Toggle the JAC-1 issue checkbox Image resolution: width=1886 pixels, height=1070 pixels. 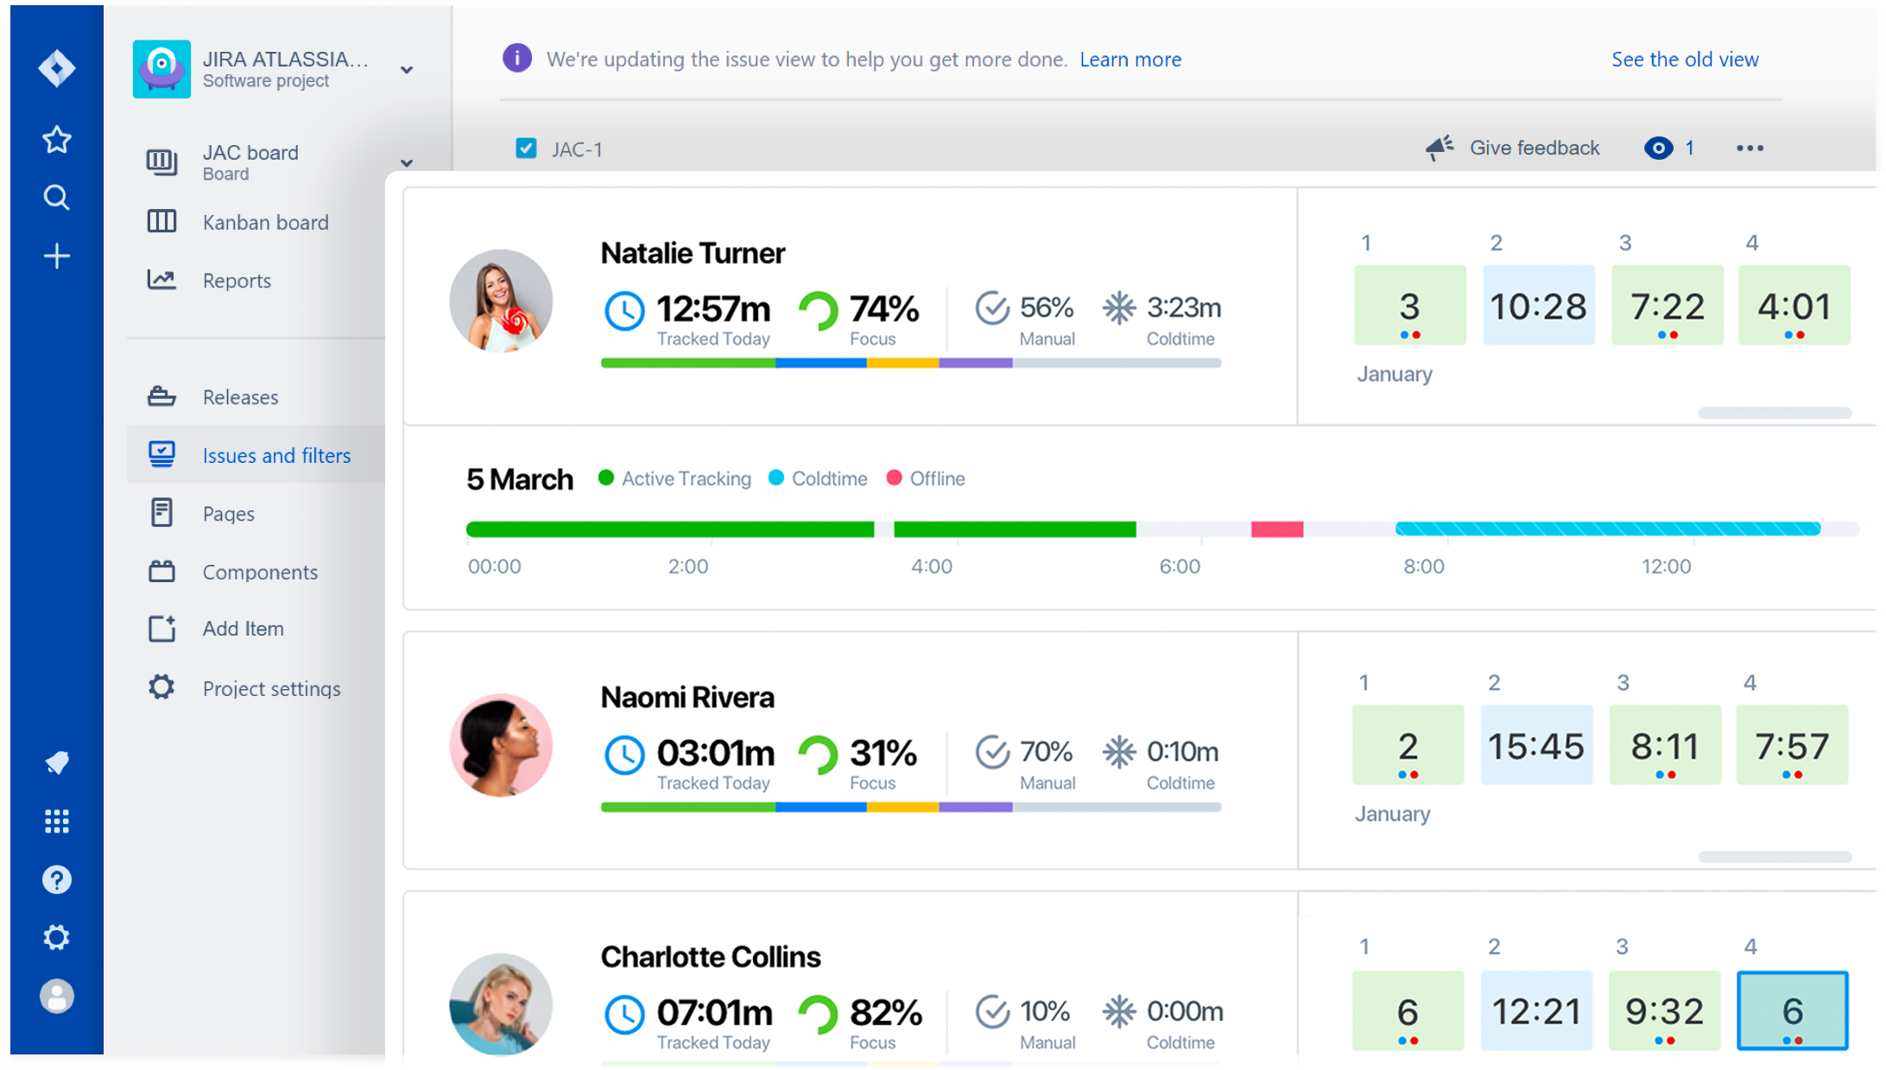pos(526,149)
